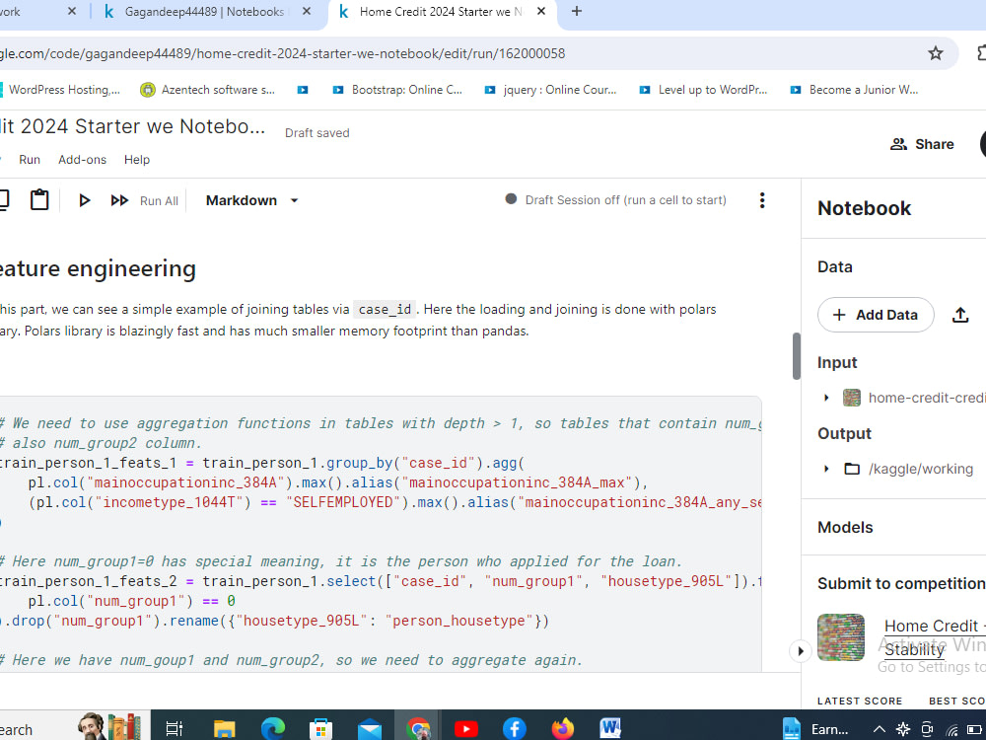The image size is (986, 740).
Task: Open the Become a Junior W... bookmark
Action: coord(854,90)
